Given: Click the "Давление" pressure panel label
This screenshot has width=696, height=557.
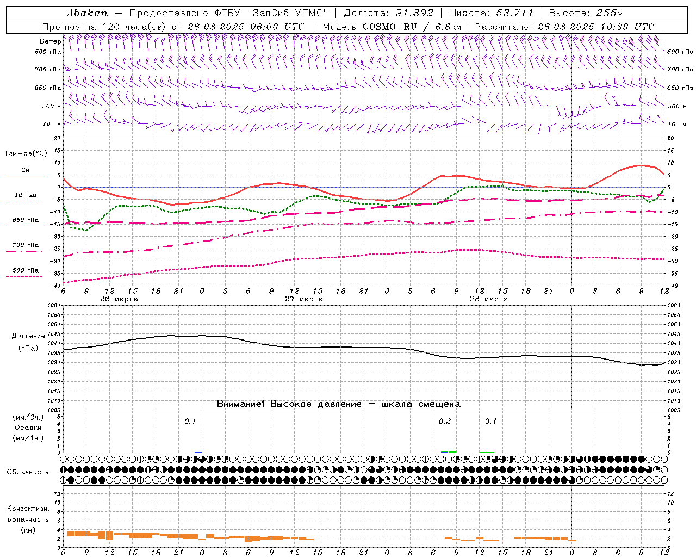Looking at the screenshot, I should tap(28, 336).
